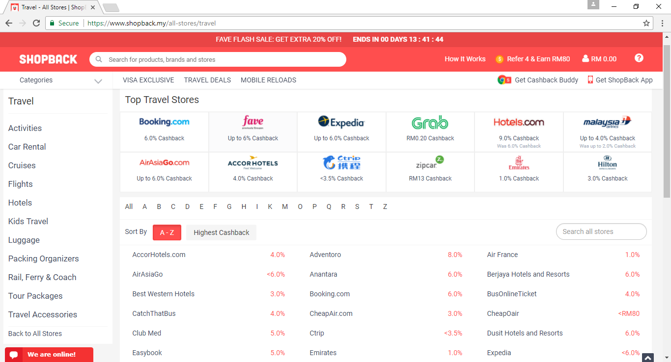Click the Chrome profile avatar icon
Viewport: 671px width, 362px height.
tap(593, 4)
